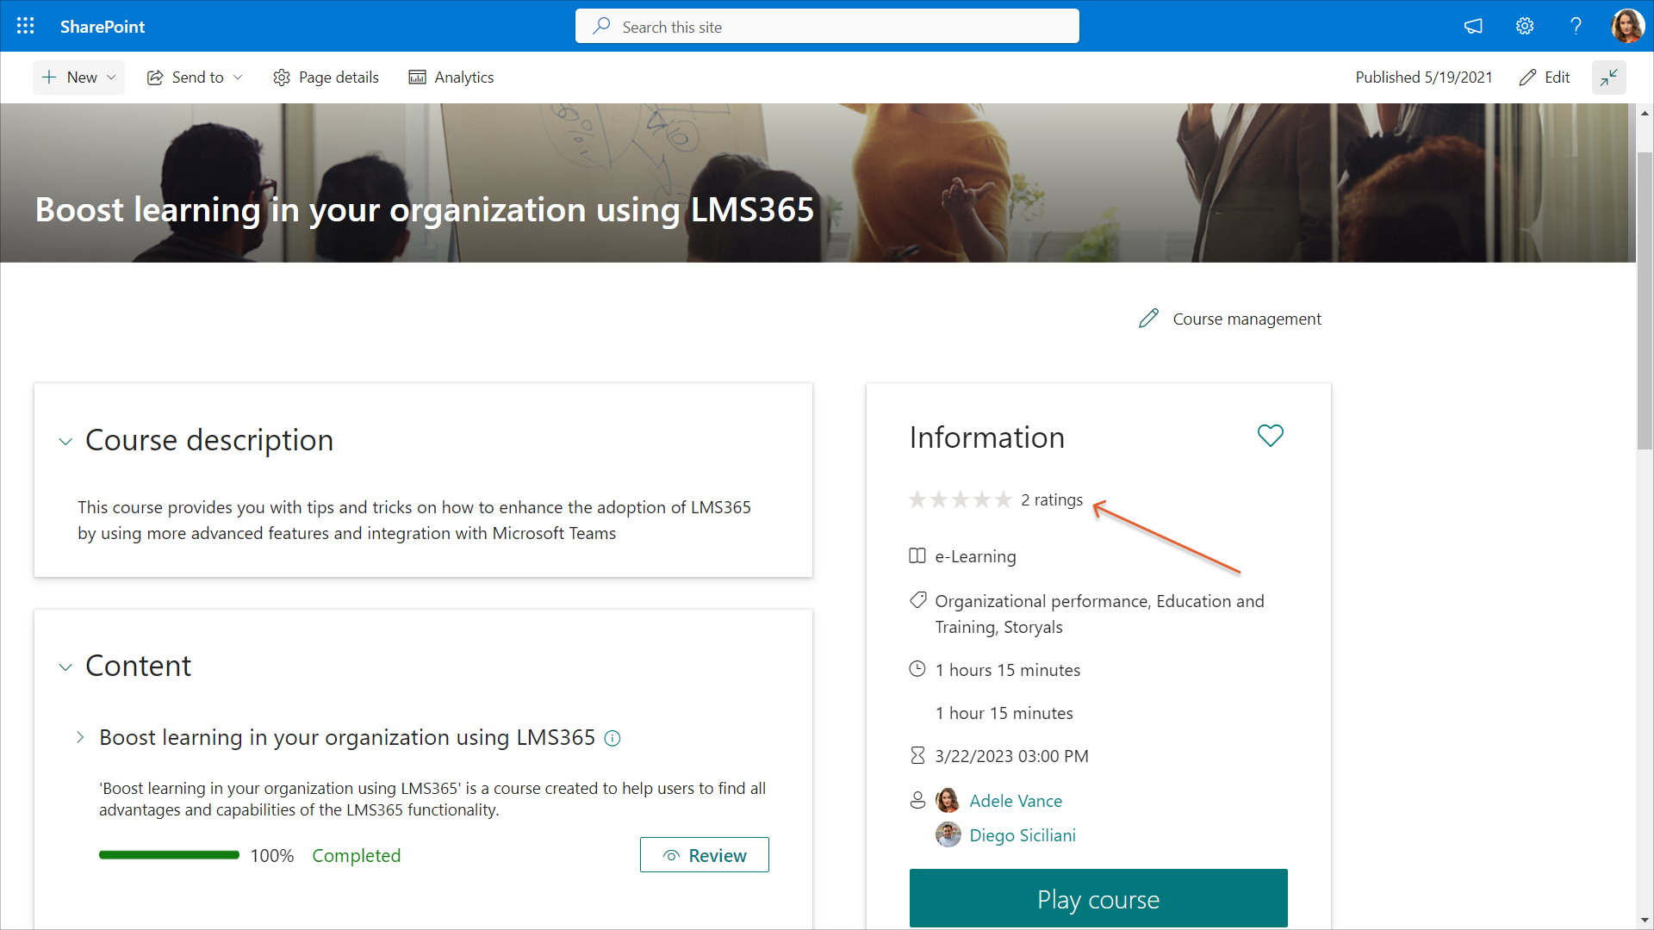Open the app launcher waffle icon
This screenshot has height=930, width=1654.
[26, 26]
